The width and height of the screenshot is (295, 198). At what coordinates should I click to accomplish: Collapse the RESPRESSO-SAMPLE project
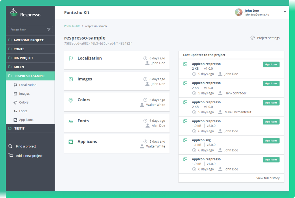click(30, 76)
